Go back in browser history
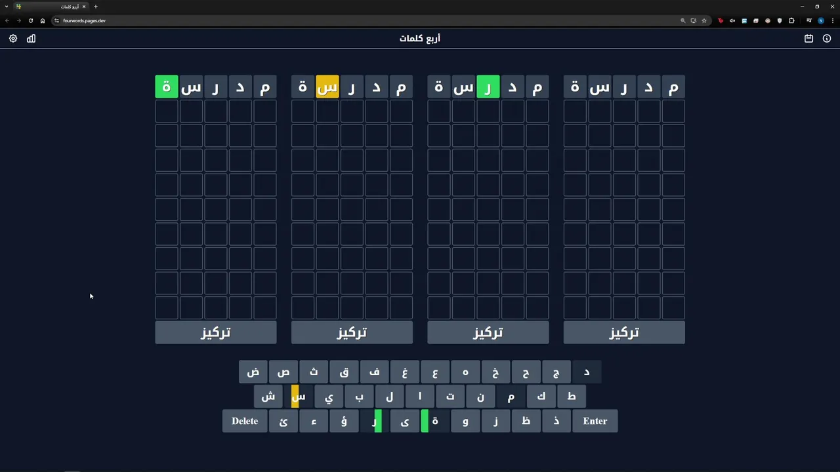The image size is (840, 472). tap(7, 20)
